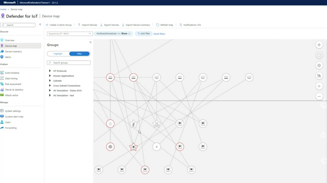Expand Cross Subnet Connections group
The image size is (327, 183).
tap(50, 86)
